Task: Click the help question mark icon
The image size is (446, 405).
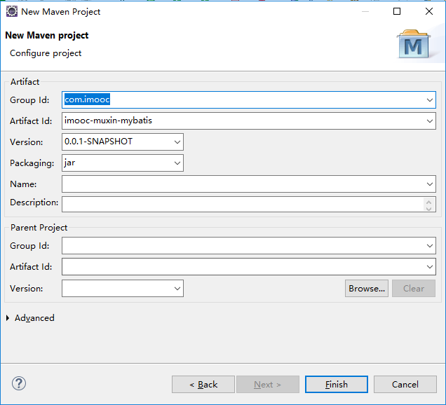Action: [x=19, y=384]
